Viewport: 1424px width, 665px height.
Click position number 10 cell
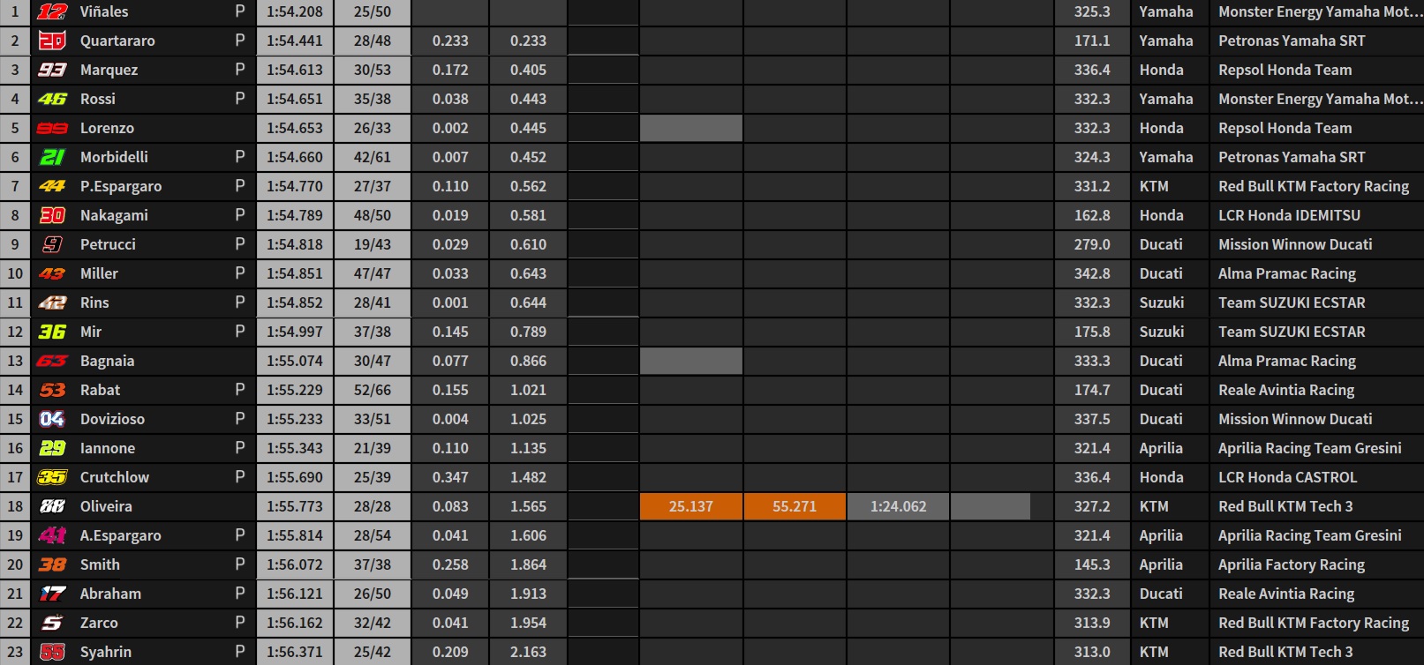[15, 273]
